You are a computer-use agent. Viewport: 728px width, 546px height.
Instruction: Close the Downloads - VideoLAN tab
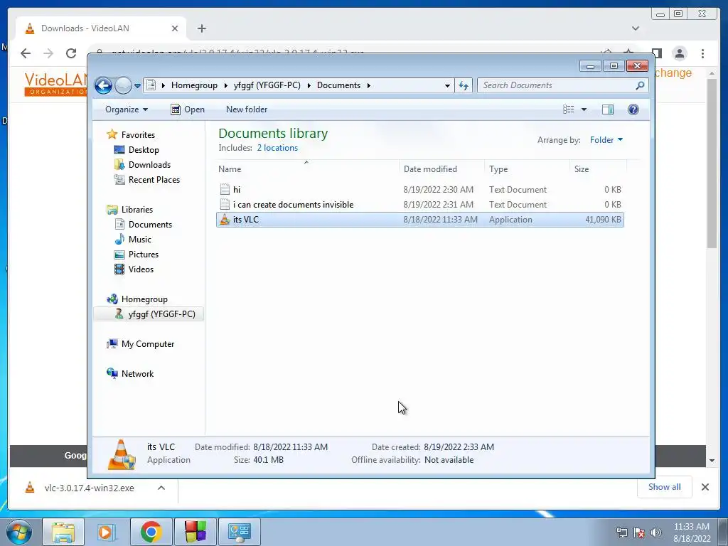pos(175,28)
